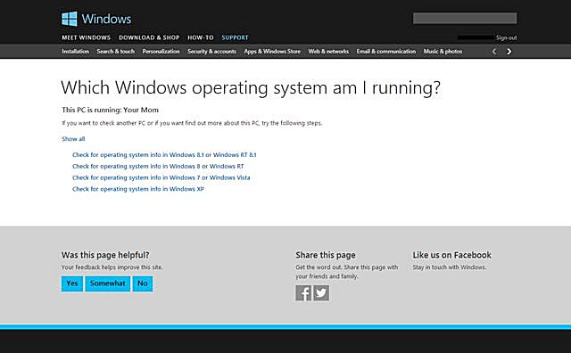This screenshot has width=571, height=353.
Task: Expand Windows XP operating system info
Action: coord(138,189)
